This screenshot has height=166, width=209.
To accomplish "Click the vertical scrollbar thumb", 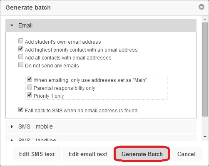I will [x=205, y=69].
